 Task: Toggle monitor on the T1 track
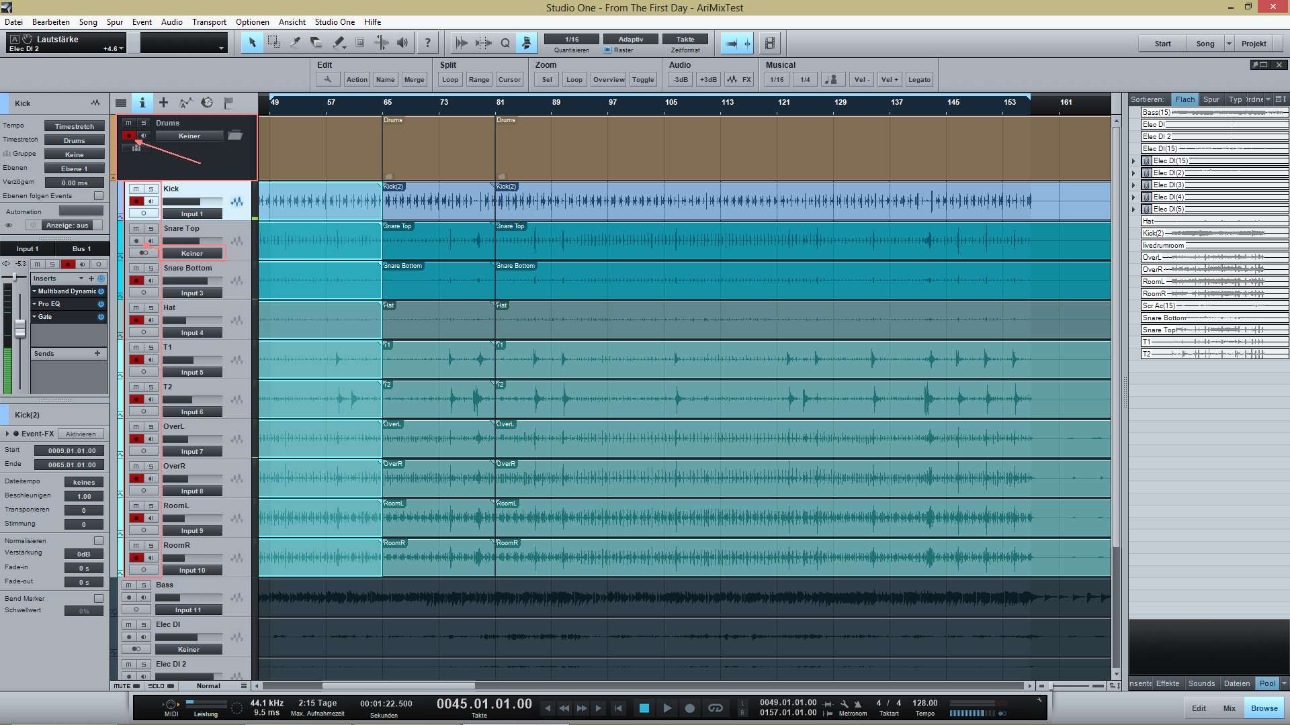[151, 360]
